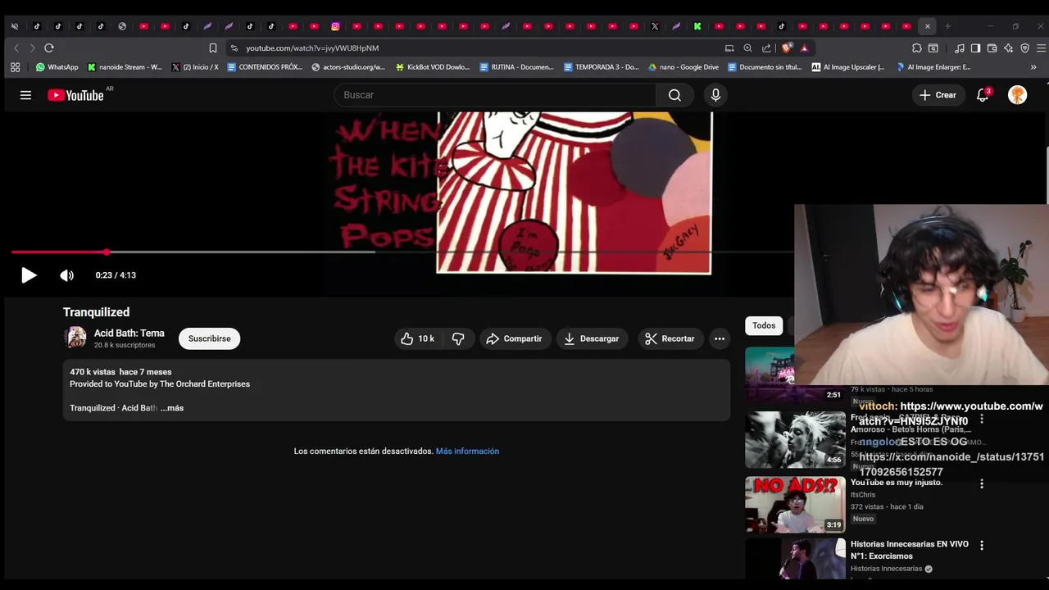This screenshot has width=1049, height=590.
Task: Open YouTube hamburger guide menu
Action: [25, 95]
